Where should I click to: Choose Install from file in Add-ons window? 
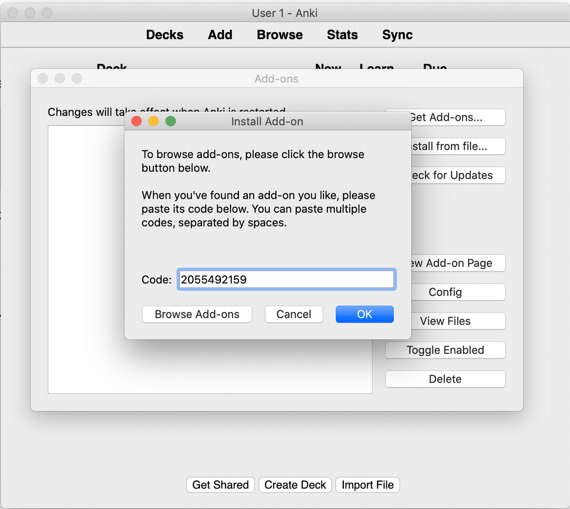click(x=458, y=146)
